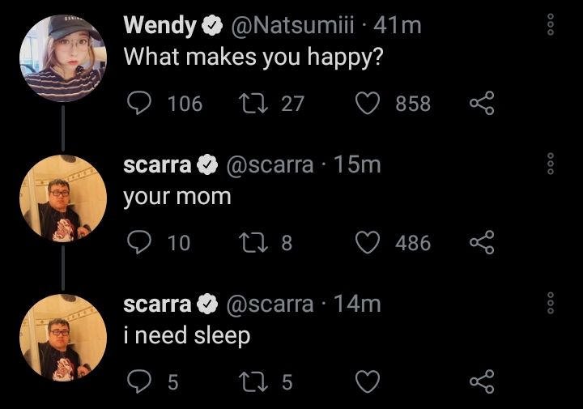Like Wendy's tweet with 858 likes
The width and height of the screenshot is (583, 409).
coord(368,104)
